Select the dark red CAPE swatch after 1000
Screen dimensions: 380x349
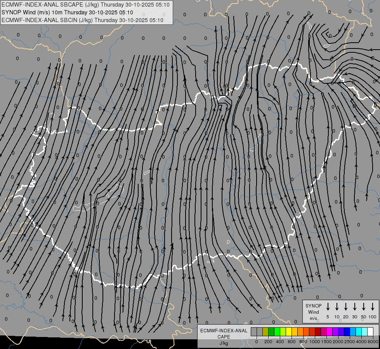[x=318, y=332]
